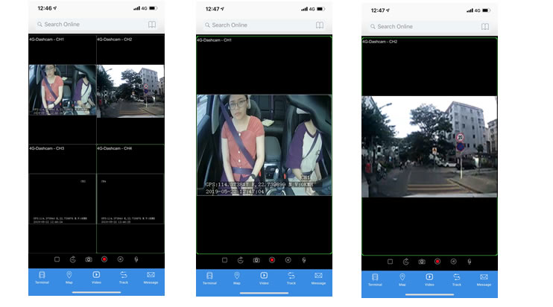The image size is (553, 307).
Task: Tap the battery indicator on the CH2 full-view screen
Action: point(487,10)
